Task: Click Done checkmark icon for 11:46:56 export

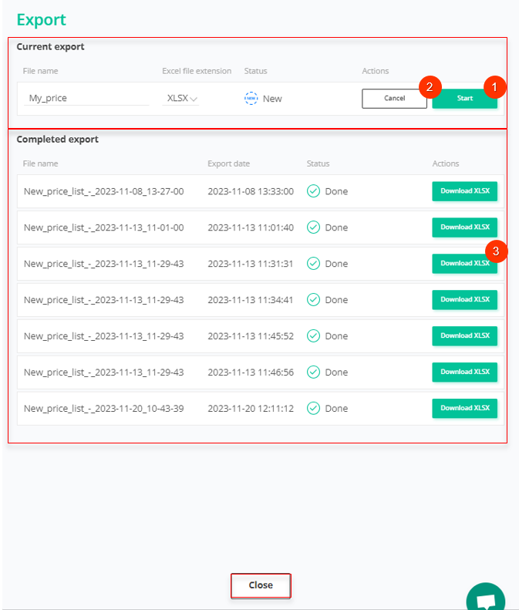Action: pos(313,372)
